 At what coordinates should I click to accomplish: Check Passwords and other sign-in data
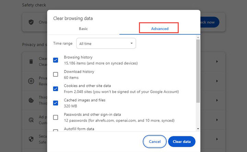(56, 117)
